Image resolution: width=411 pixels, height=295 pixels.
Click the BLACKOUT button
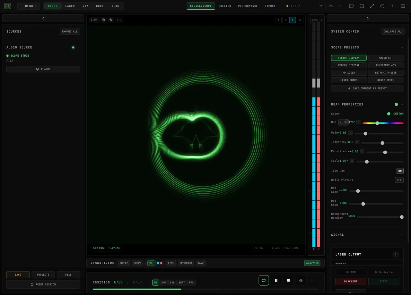(x=351, y=282)
